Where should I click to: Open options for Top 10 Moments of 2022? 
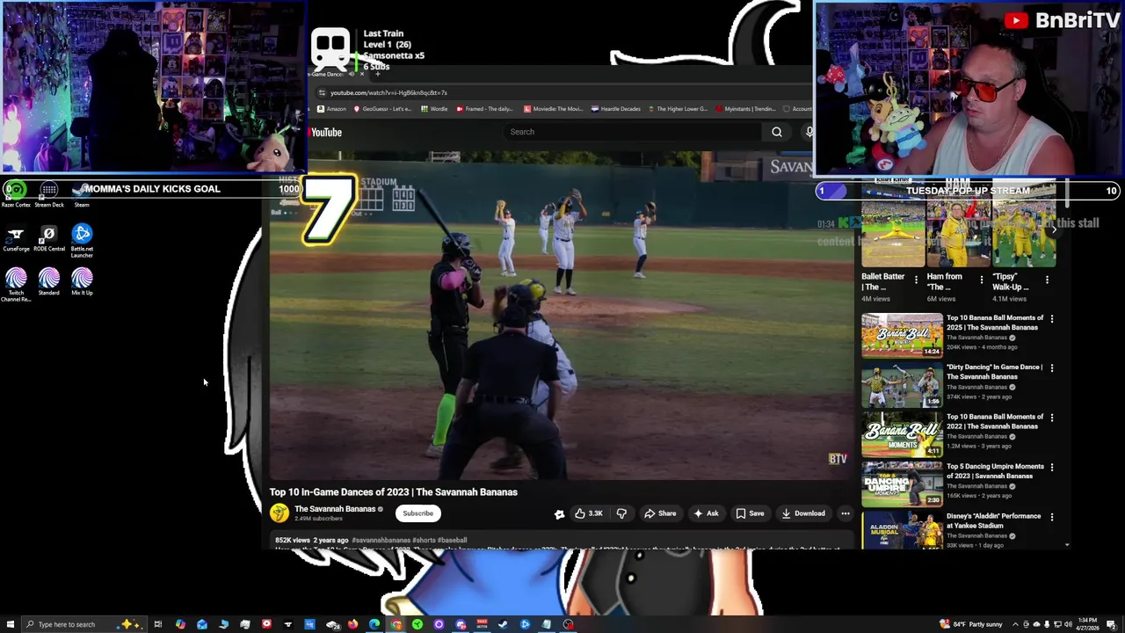coord(1052,418)
